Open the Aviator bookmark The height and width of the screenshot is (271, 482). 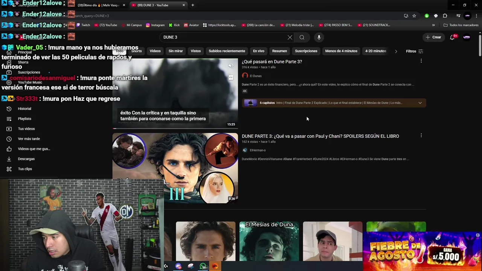coord(191,25)
